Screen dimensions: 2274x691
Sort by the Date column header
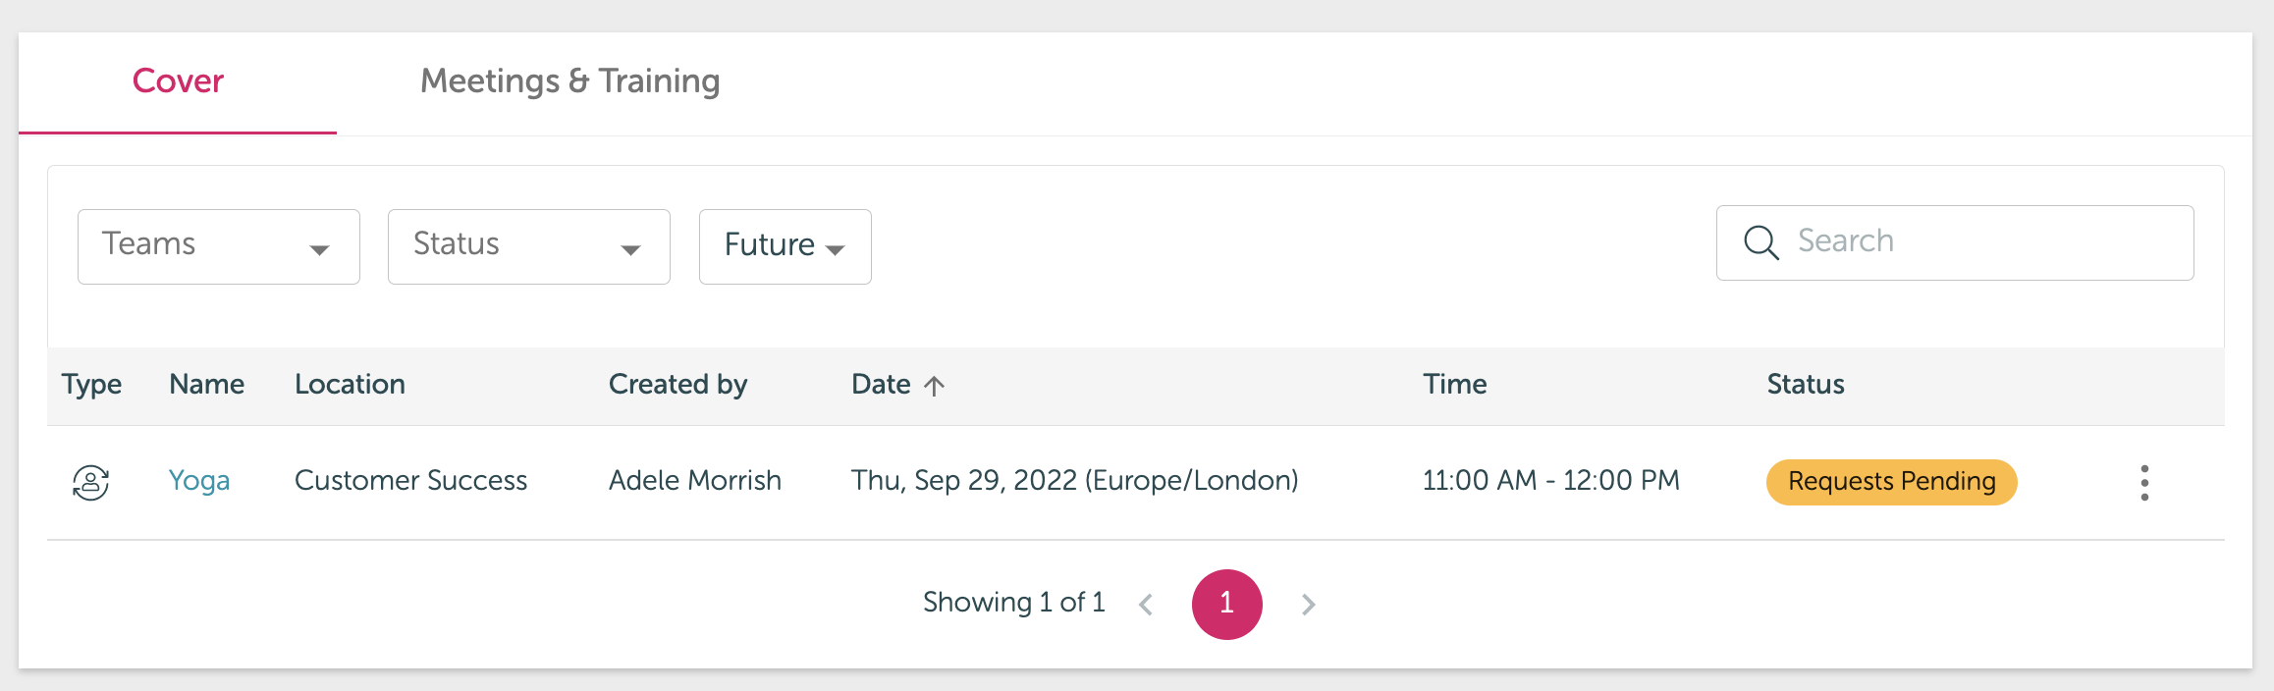[881, 385]
